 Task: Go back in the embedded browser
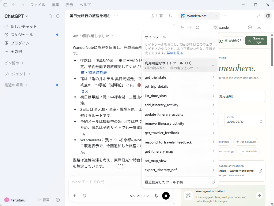click(182, 27)
